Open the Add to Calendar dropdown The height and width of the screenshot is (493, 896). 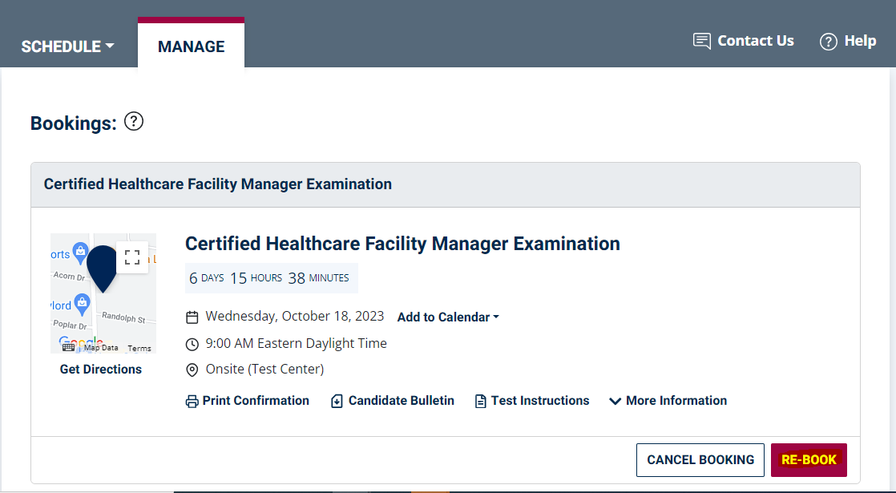[448, 317]
